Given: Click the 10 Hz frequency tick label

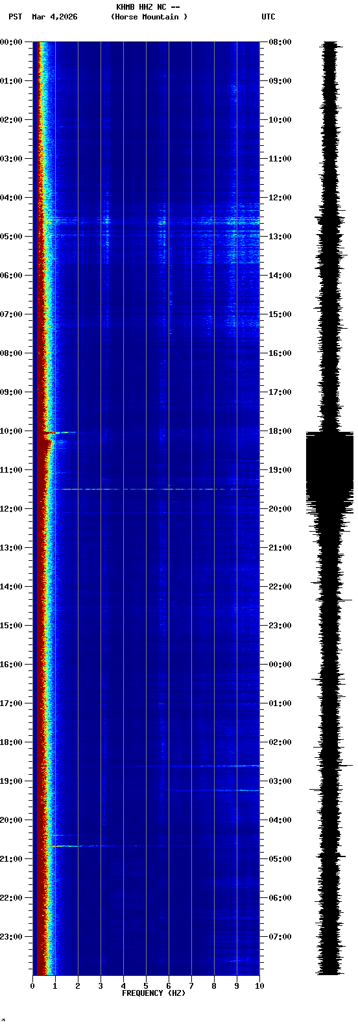Looking at the screenshot, I should (259, 986).
